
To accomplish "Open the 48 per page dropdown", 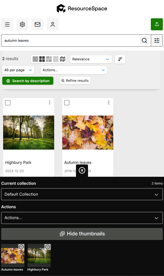I will 18,70.
